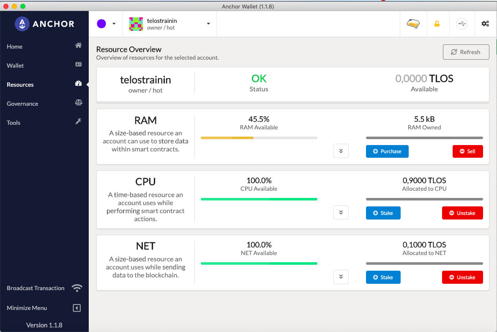The height and width of the screenshot is (332, 497).
Task: Click the telostrainin name in overview card
Action: pyautogui.click(x=145, y=80)
